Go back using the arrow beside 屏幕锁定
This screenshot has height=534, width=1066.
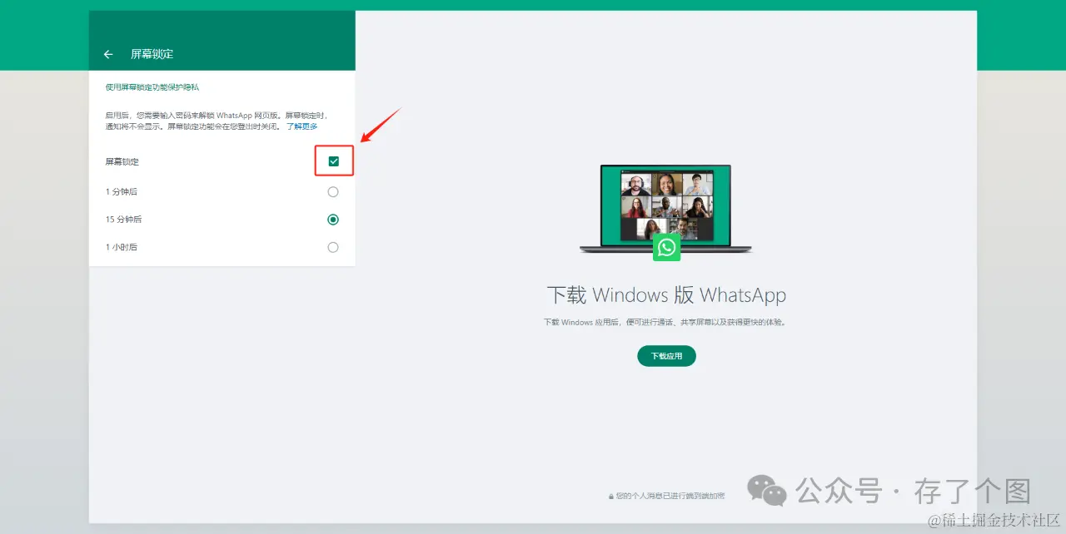(x=108, y=54)
